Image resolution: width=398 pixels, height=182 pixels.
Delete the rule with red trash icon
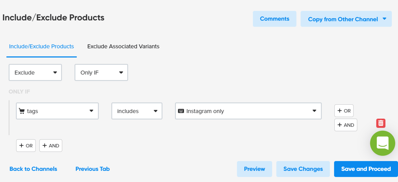click(x=380, y=123)
